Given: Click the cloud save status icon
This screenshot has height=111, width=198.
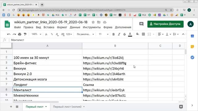Looking at the screenshot, I should pyautogui.click(x=105, y=22).
